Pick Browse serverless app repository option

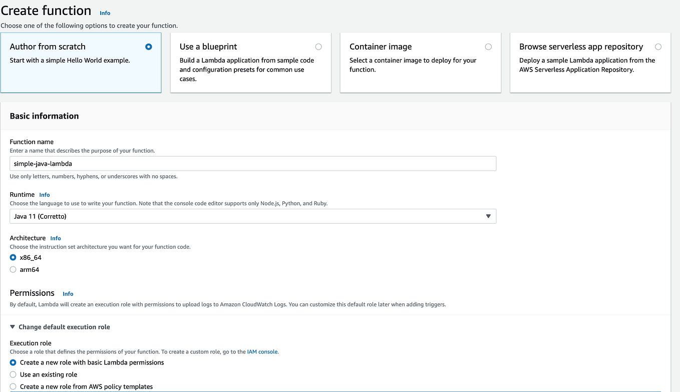pyautogui.click(x=658, y=47)
